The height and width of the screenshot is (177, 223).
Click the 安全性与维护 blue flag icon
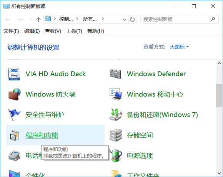click(x=14, y=115)
